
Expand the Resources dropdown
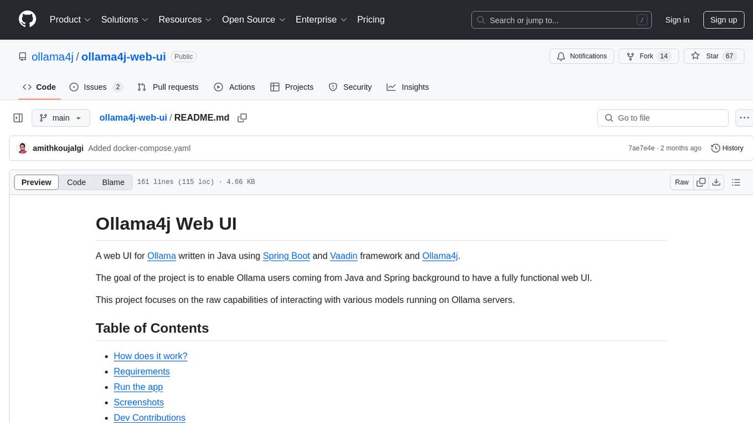click(185, 19)
